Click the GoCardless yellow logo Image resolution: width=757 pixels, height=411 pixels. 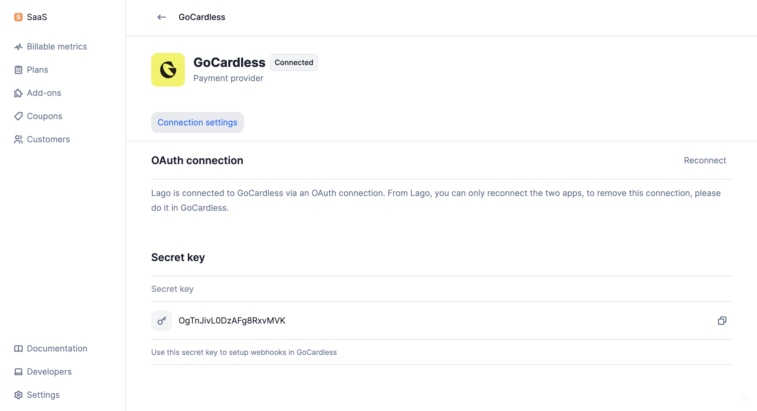click(168, 70)
